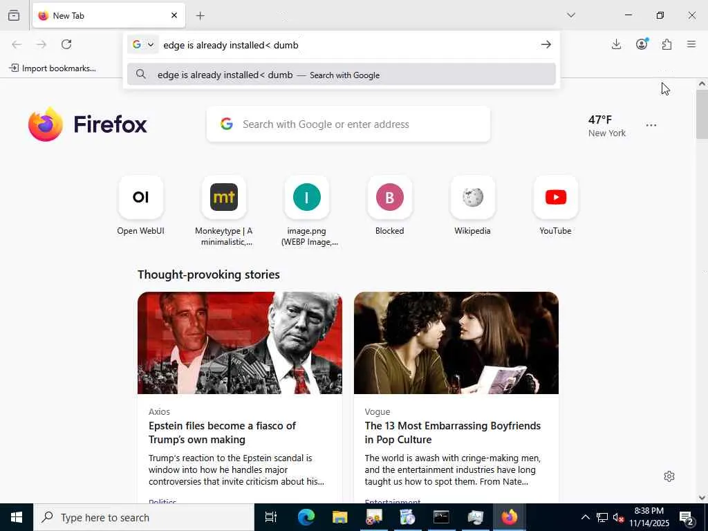Image resolution: width=708 pixels, height=531 pixels.
Task: Go back with the back arrow
Action: (x=17, y=44)
